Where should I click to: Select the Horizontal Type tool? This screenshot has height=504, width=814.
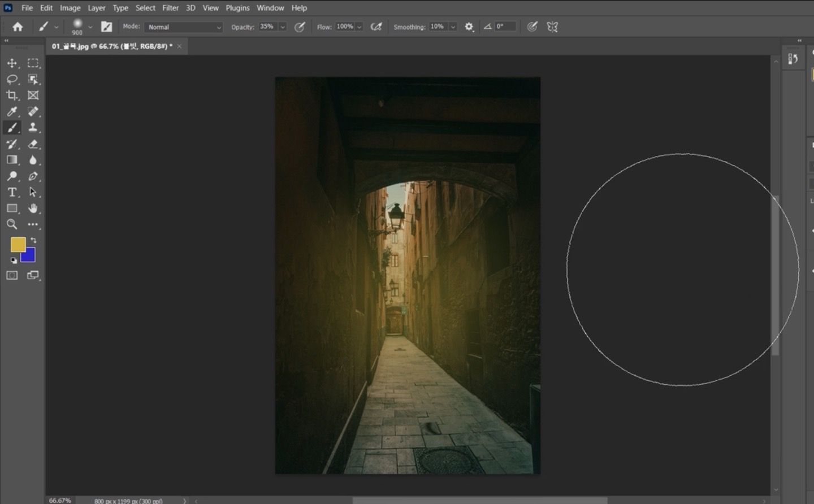click(x=12, y=192)
